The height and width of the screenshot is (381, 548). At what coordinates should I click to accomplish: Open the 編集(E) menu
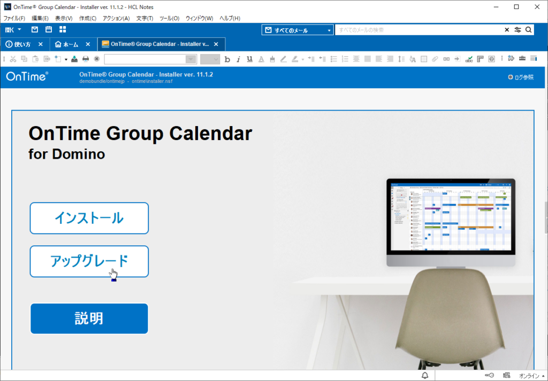pos(40,18)
